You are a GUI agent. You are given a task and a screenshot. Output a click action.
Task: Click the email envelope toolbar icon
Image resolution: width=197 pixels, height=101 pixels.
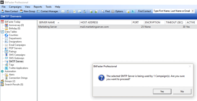coord(63,11)
